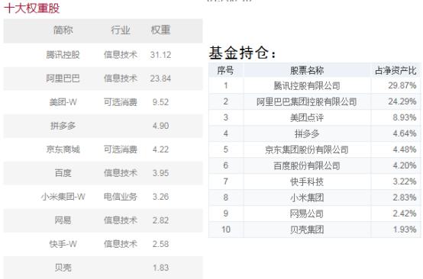Viewport: 423px width, 279px height.
Task: Select the 简称 column header
Action: [63, 30]
